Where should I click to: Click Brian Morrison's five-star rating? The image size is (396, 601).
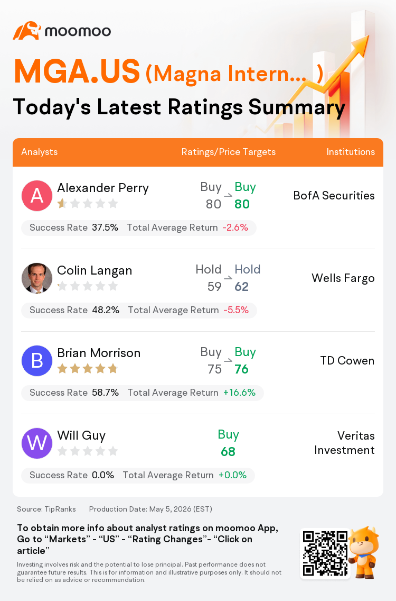87,369
